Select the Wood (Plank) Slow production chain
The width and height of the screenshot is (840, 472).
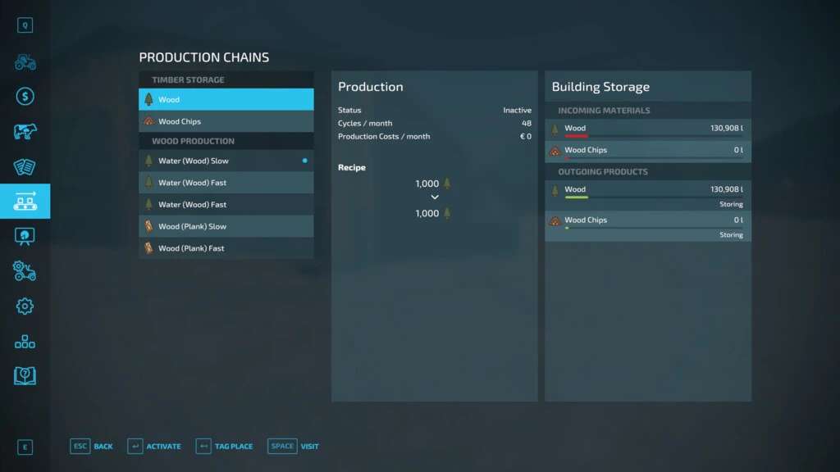pos(226,226)
